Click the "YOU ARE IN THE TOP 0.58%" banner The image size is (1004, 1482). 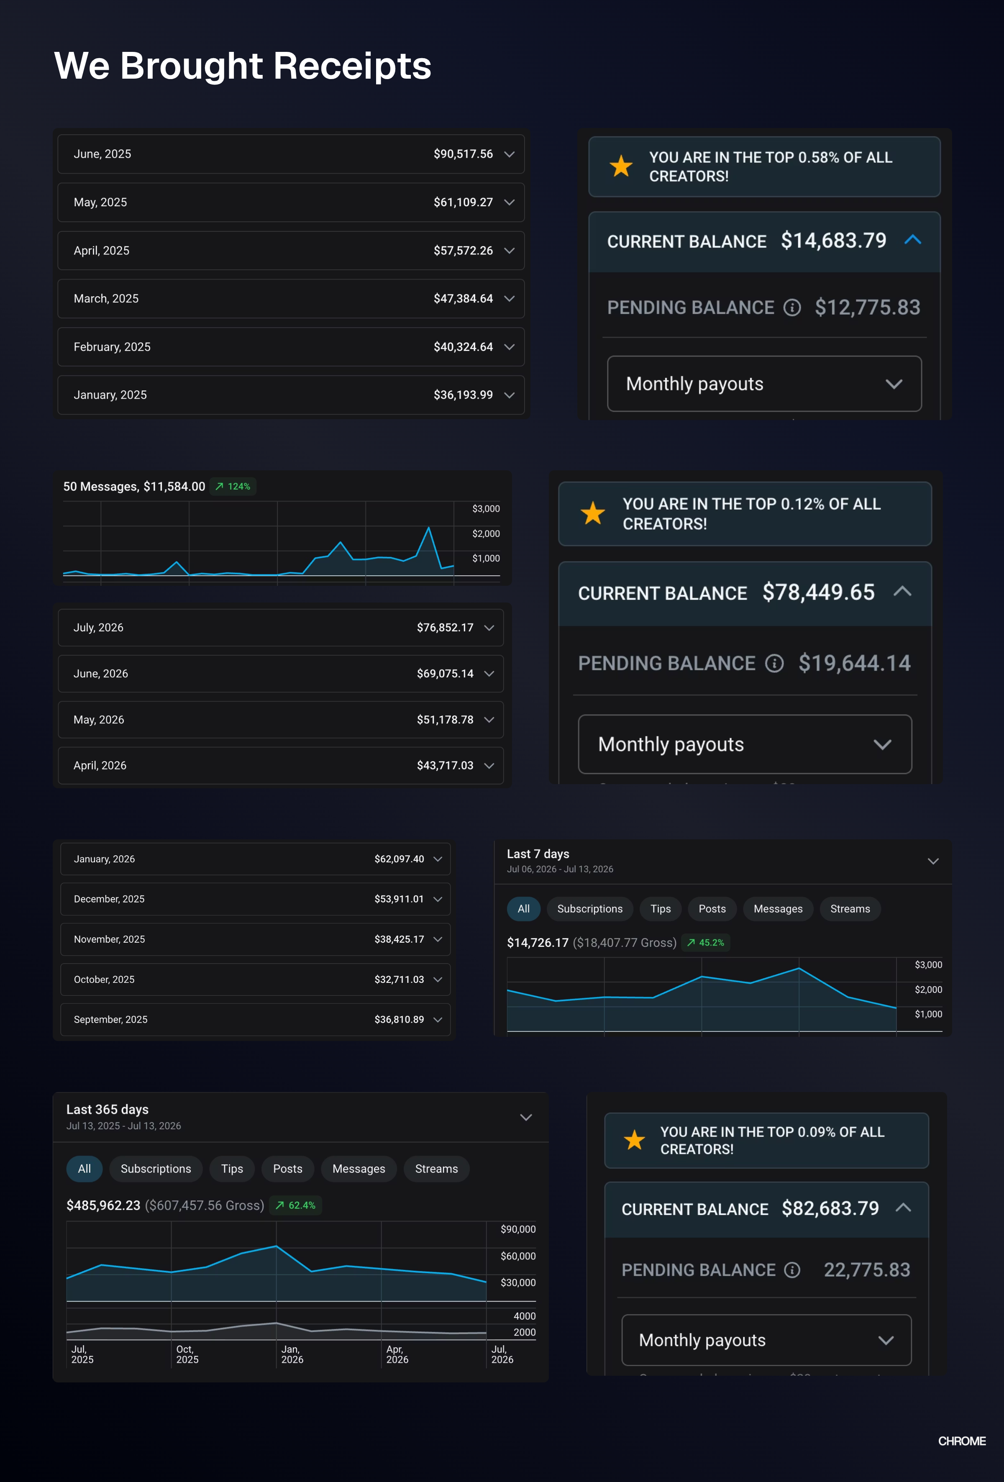pyautogui.click(x=764, y=167)
